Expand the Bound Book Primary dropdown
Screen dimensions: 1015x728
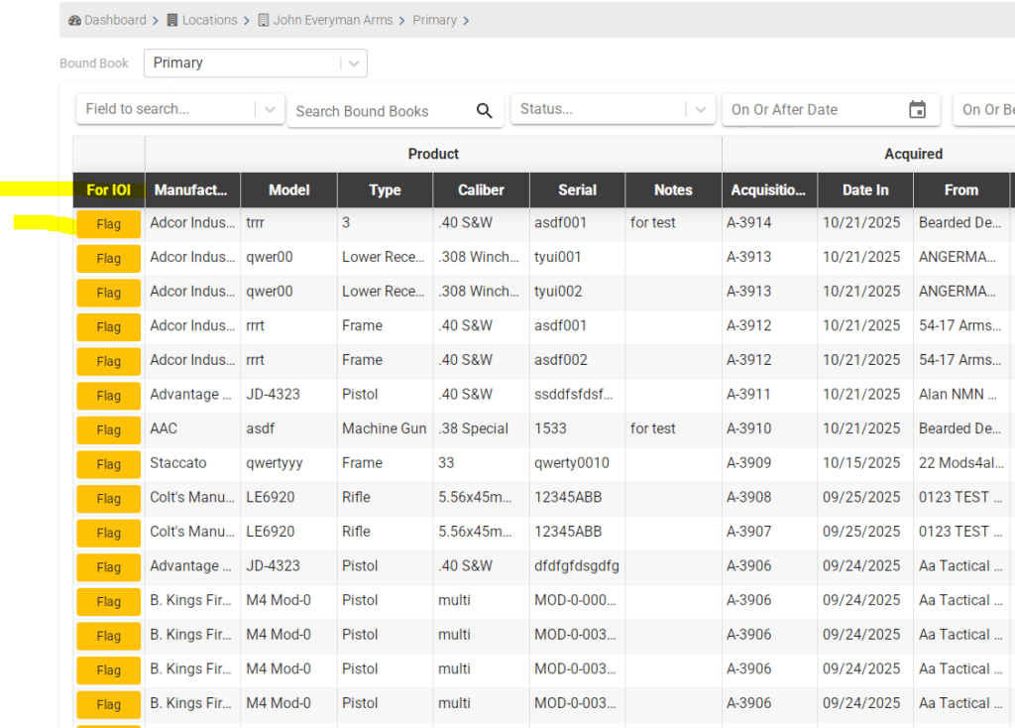[x=354, y=63]
